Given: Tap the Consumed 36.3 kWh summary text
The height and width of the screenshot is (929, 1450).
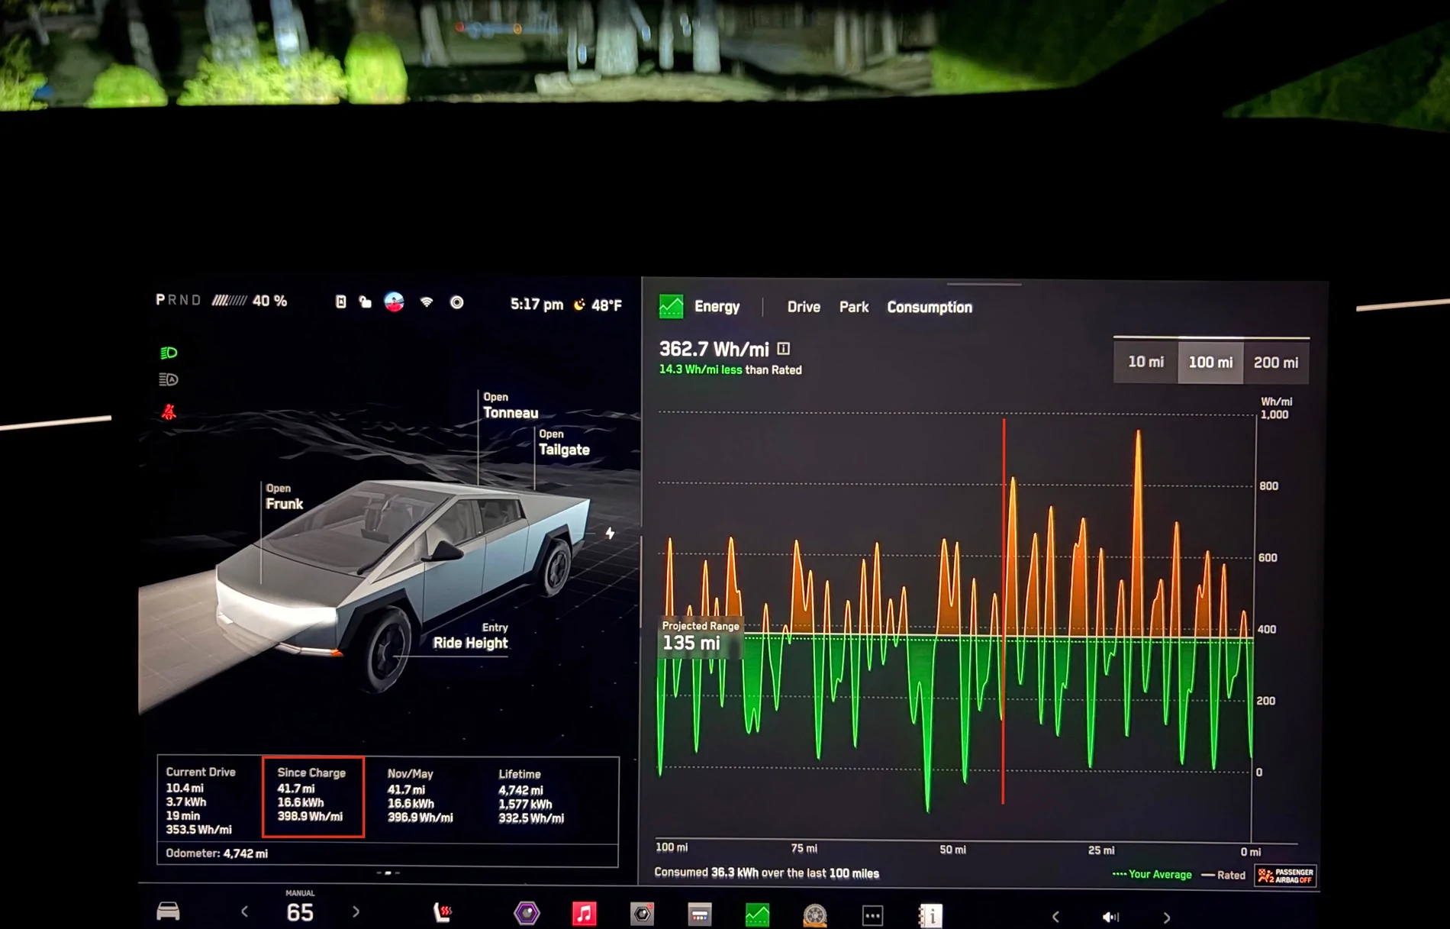Looking at the screenshot, I should coord(766,873).
